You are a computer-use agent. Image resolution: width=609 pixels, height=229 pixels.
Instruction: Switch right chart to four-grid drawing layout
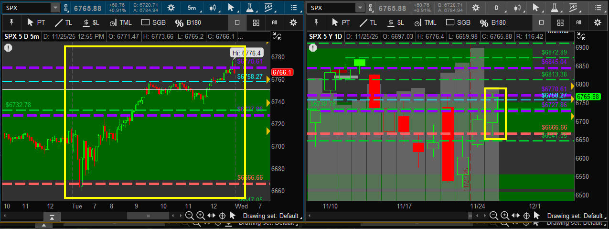point(560,22)
